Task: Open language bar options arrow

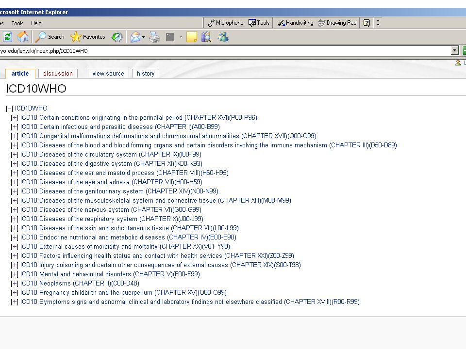Action: coord(378,23)
